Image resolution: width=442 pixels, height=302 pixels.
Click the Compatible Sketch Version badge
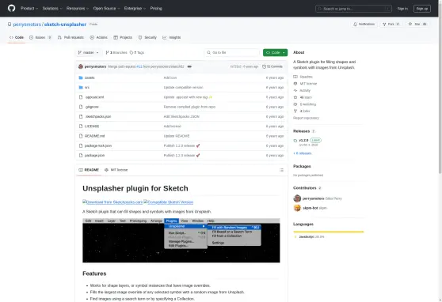point(168,202)
